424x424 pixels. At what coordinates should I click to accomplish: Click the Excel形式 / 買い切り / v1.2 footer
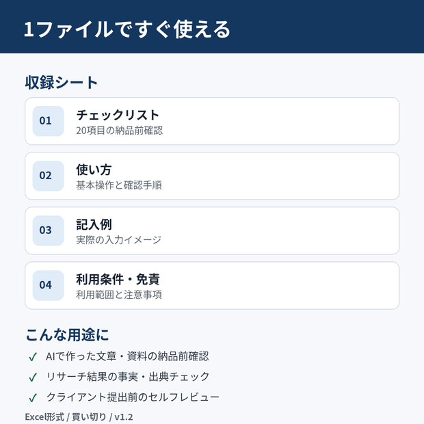click(79, 417)
